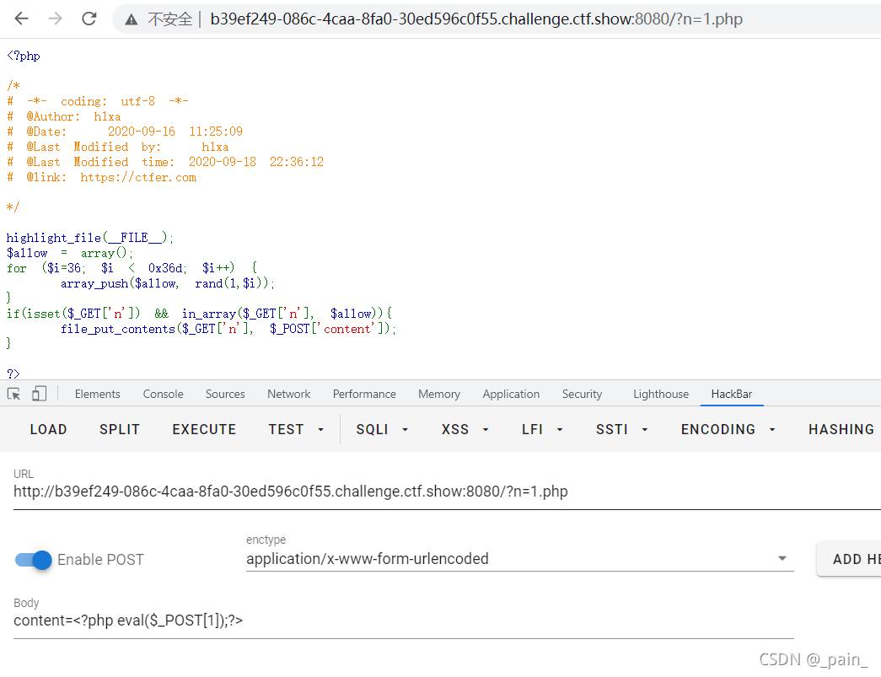Click the EXECUTE button
This screenshot has width=881, height=677.
click(204, 429)
